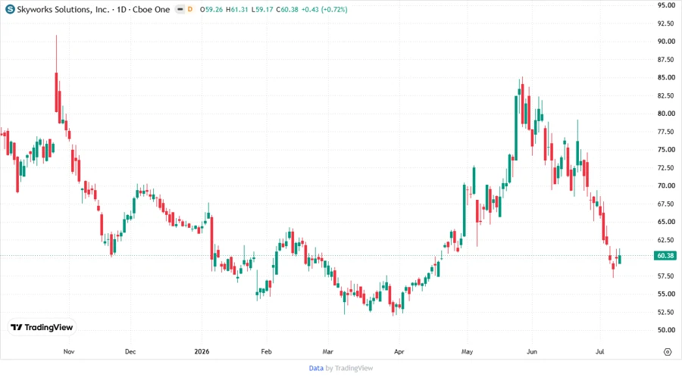Image resolution: width=682 pixels, height=377 pixels.
Task: Click the 65.00 price axis label
Action: click(x=666, y=222)
